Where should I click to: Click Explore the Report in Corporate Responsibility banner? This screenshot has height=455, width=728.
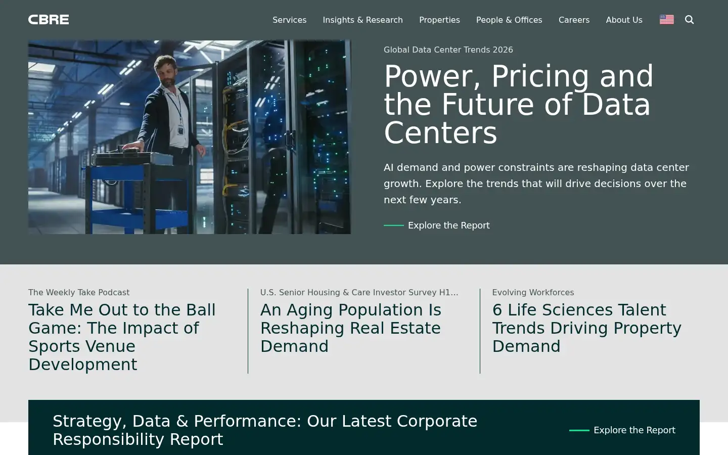point(622,430)
